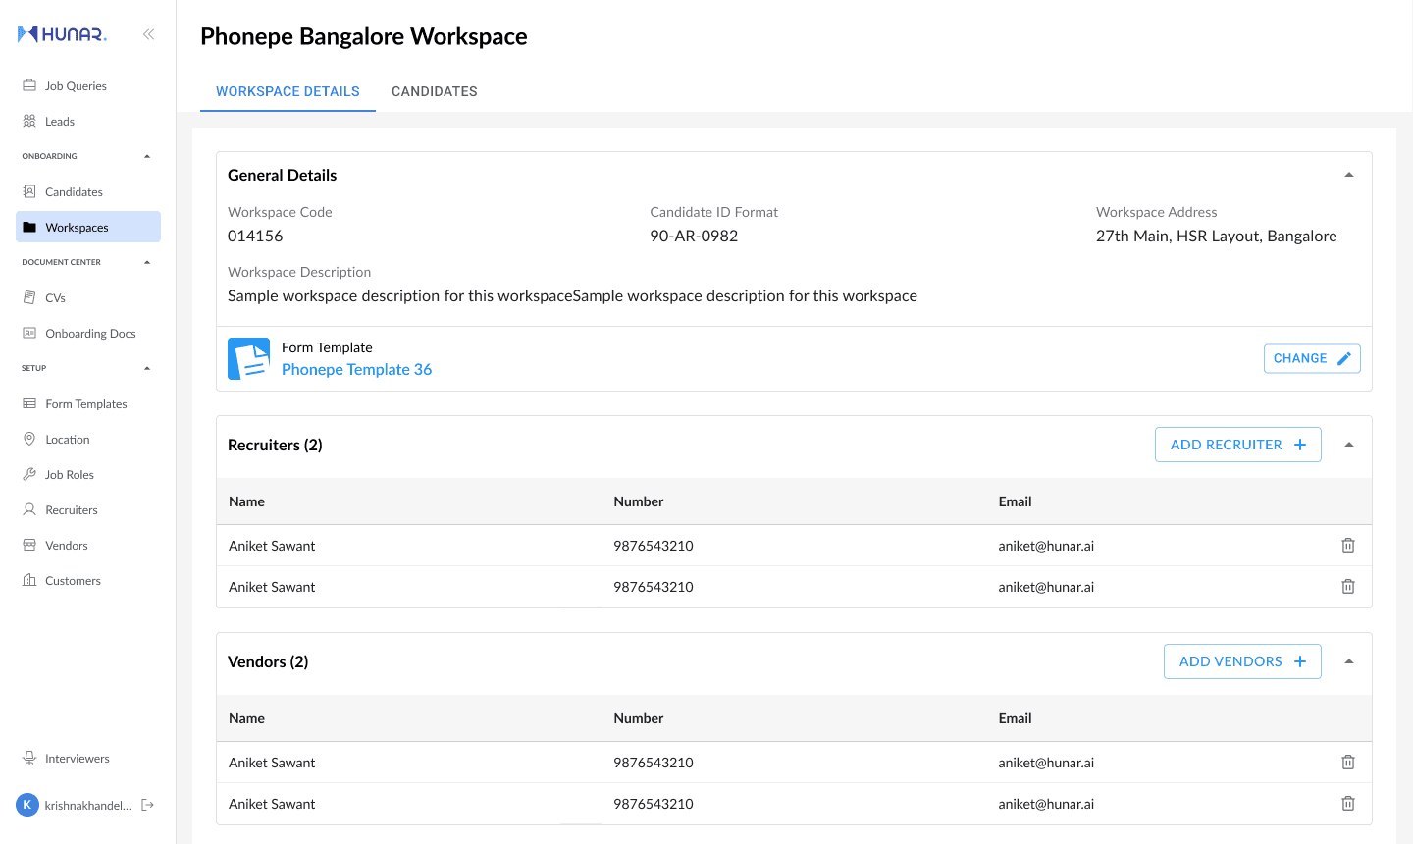Collapse the Document Center sidebar section
Image resolution: width=1413 pixels, height=844 pixels.
pyautogui.click(x=147, y=262)
